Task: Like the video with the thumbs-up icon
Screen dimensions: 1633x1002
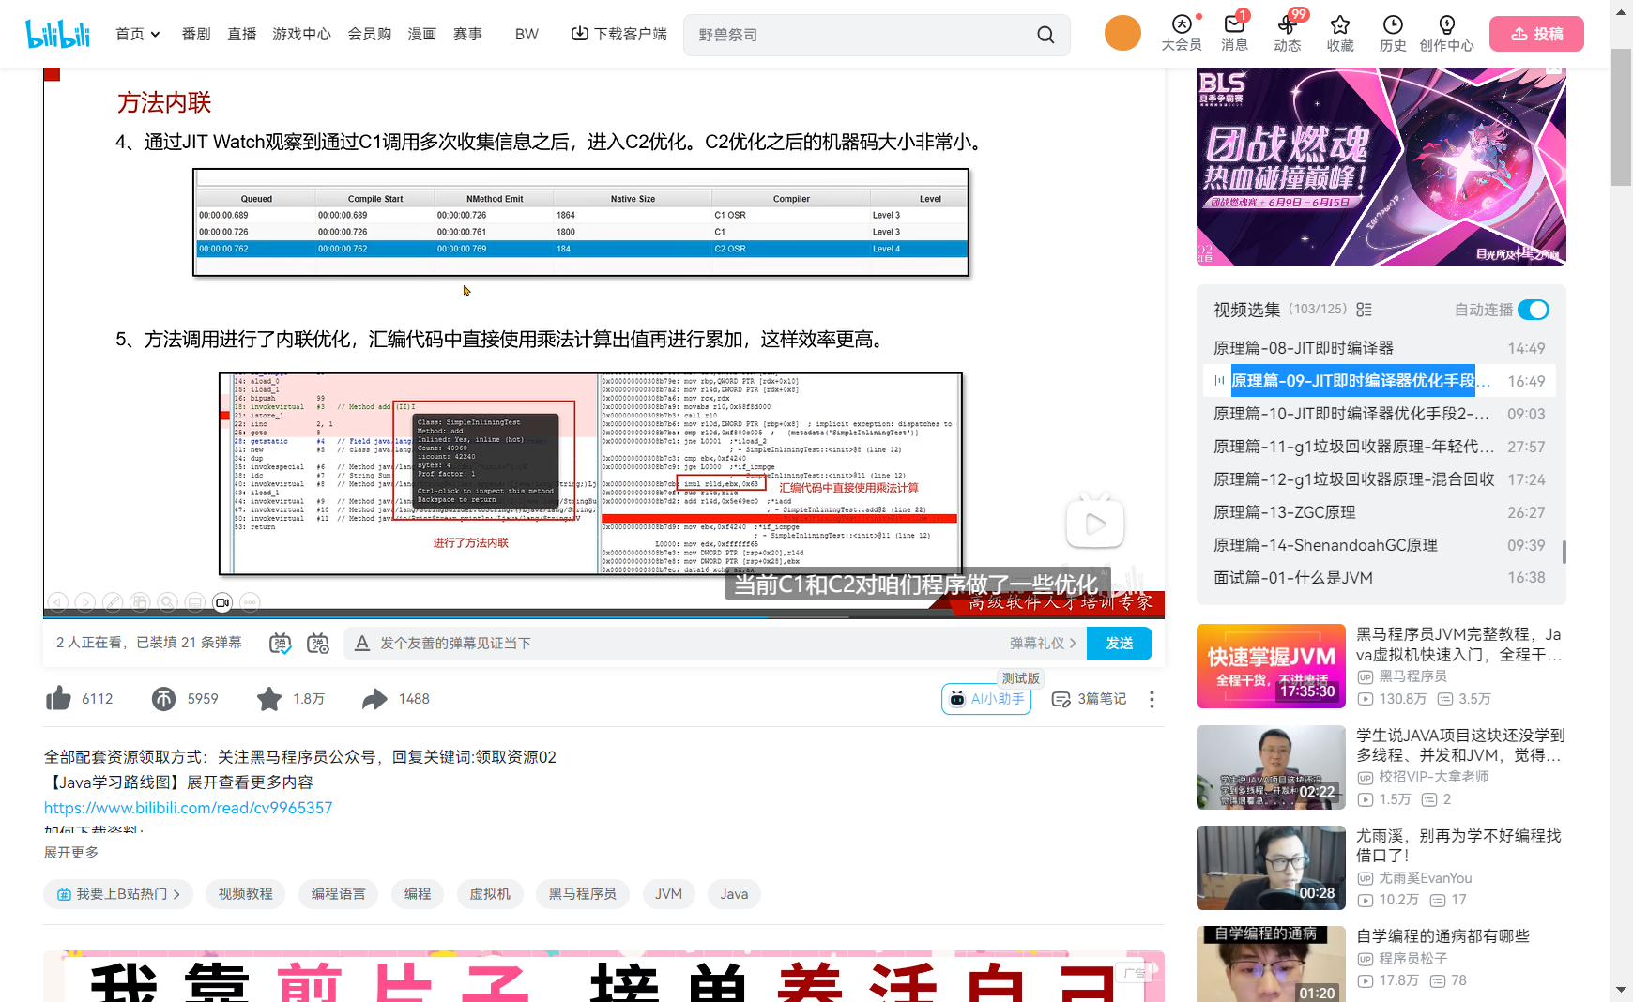Action: point(58,698)
